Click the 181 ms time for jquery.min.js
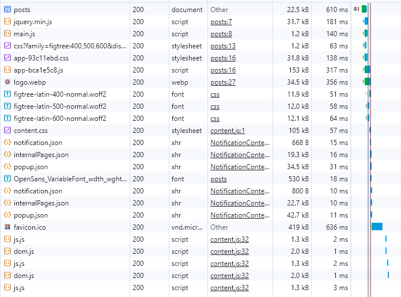Viewport: 401px width, 297px height. [337, 22]
